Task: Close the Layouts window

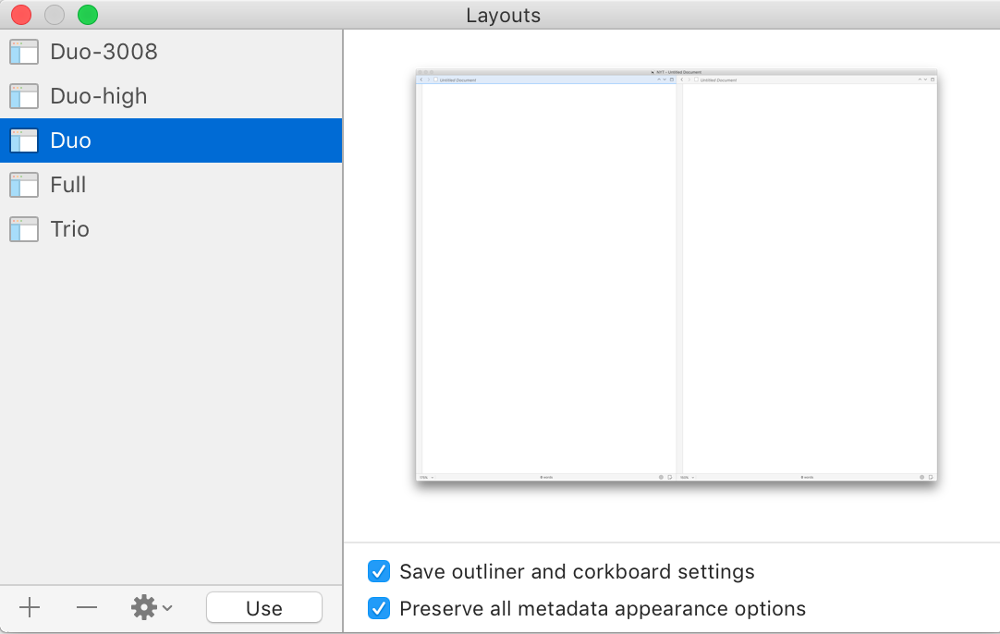Action: [x=21, y=15]
